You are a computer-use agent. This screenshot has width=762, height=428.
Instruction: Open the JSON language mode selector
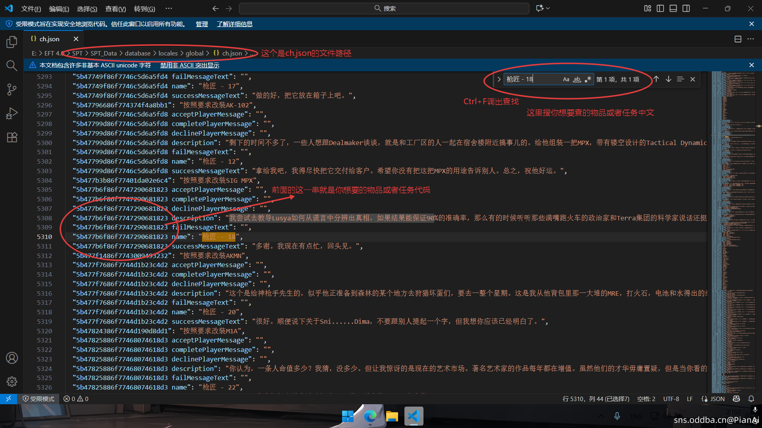click(x=717, y=399)
